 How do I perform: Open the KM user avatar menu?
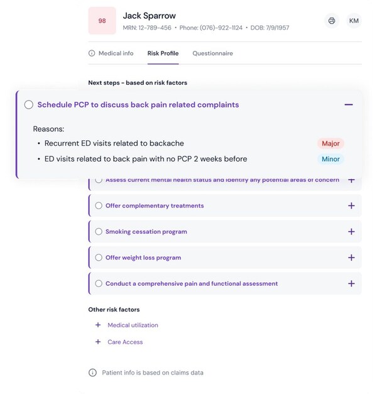[354, 21]
